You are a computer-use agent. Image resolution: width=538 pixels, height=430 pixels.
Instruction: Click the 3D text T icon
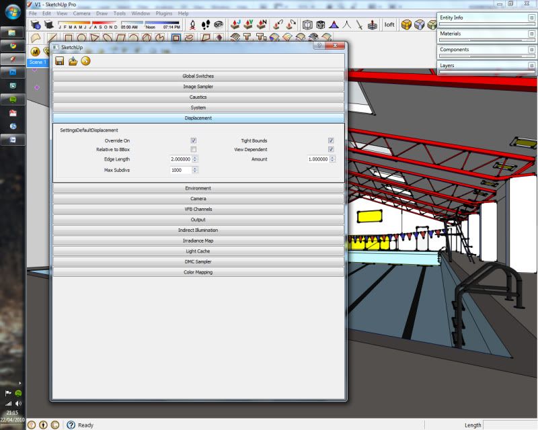click(247, 37)
